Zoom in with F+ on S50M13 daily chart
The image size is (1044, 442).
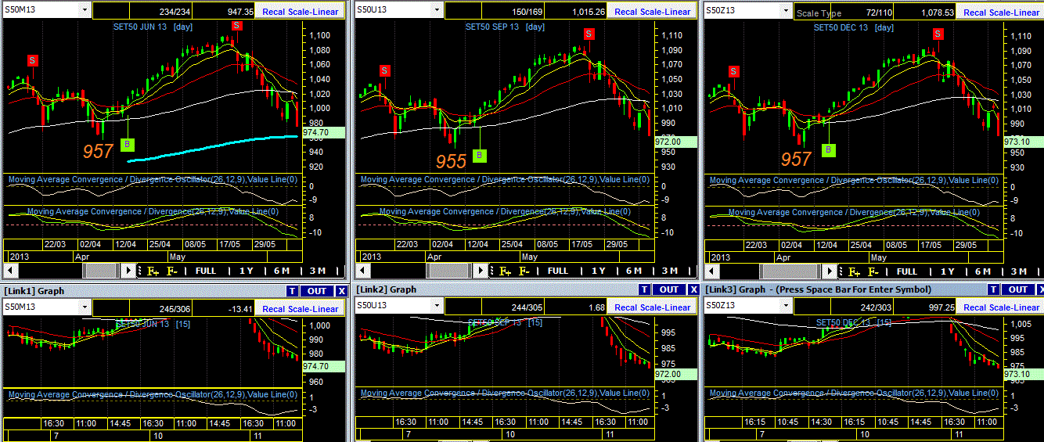click(153, 271)
